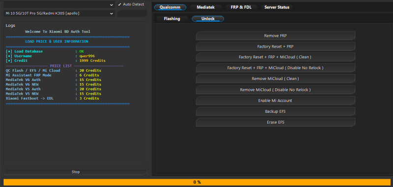
Task: Click the orange 0 % progress bar
Action: pos(197,182)
